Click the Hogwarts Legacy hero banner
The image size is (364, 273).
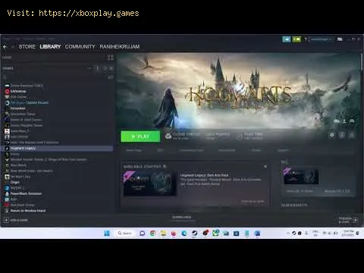click(x=239, y=91)
